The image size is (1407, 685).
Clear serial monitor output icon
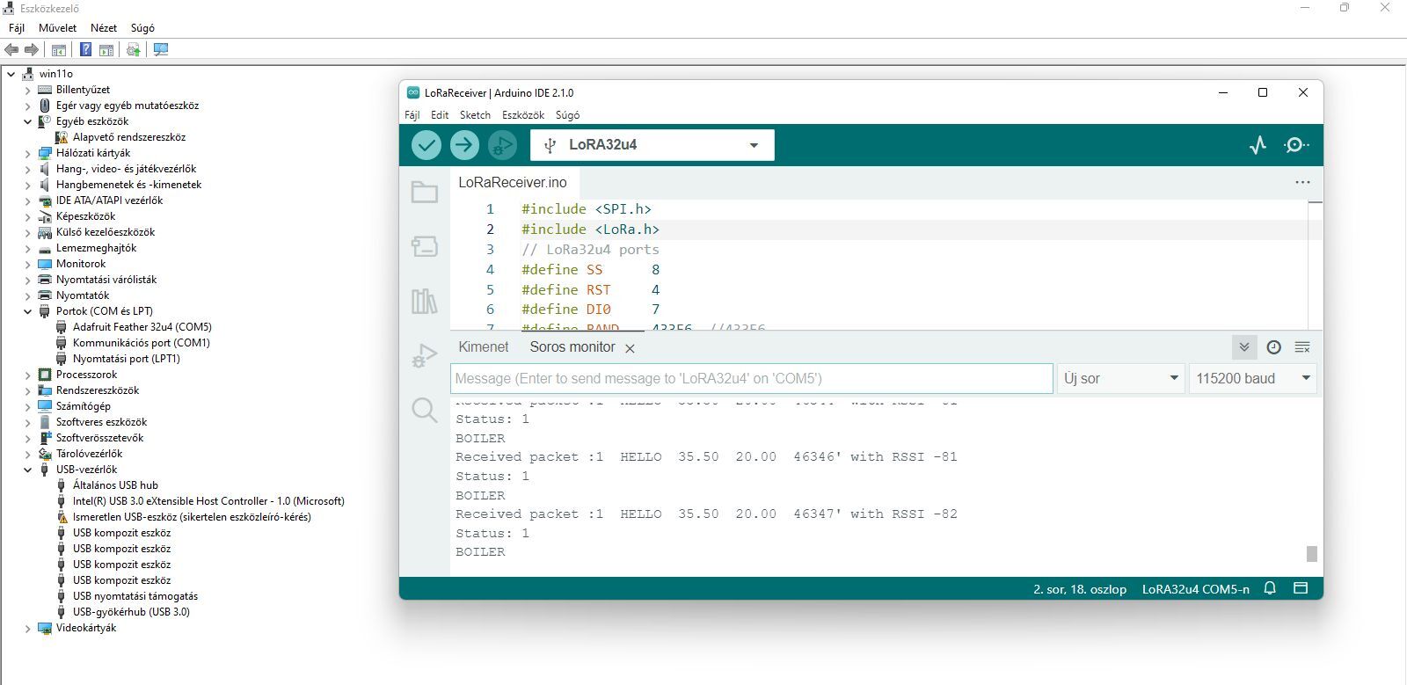click(1302, 347)
